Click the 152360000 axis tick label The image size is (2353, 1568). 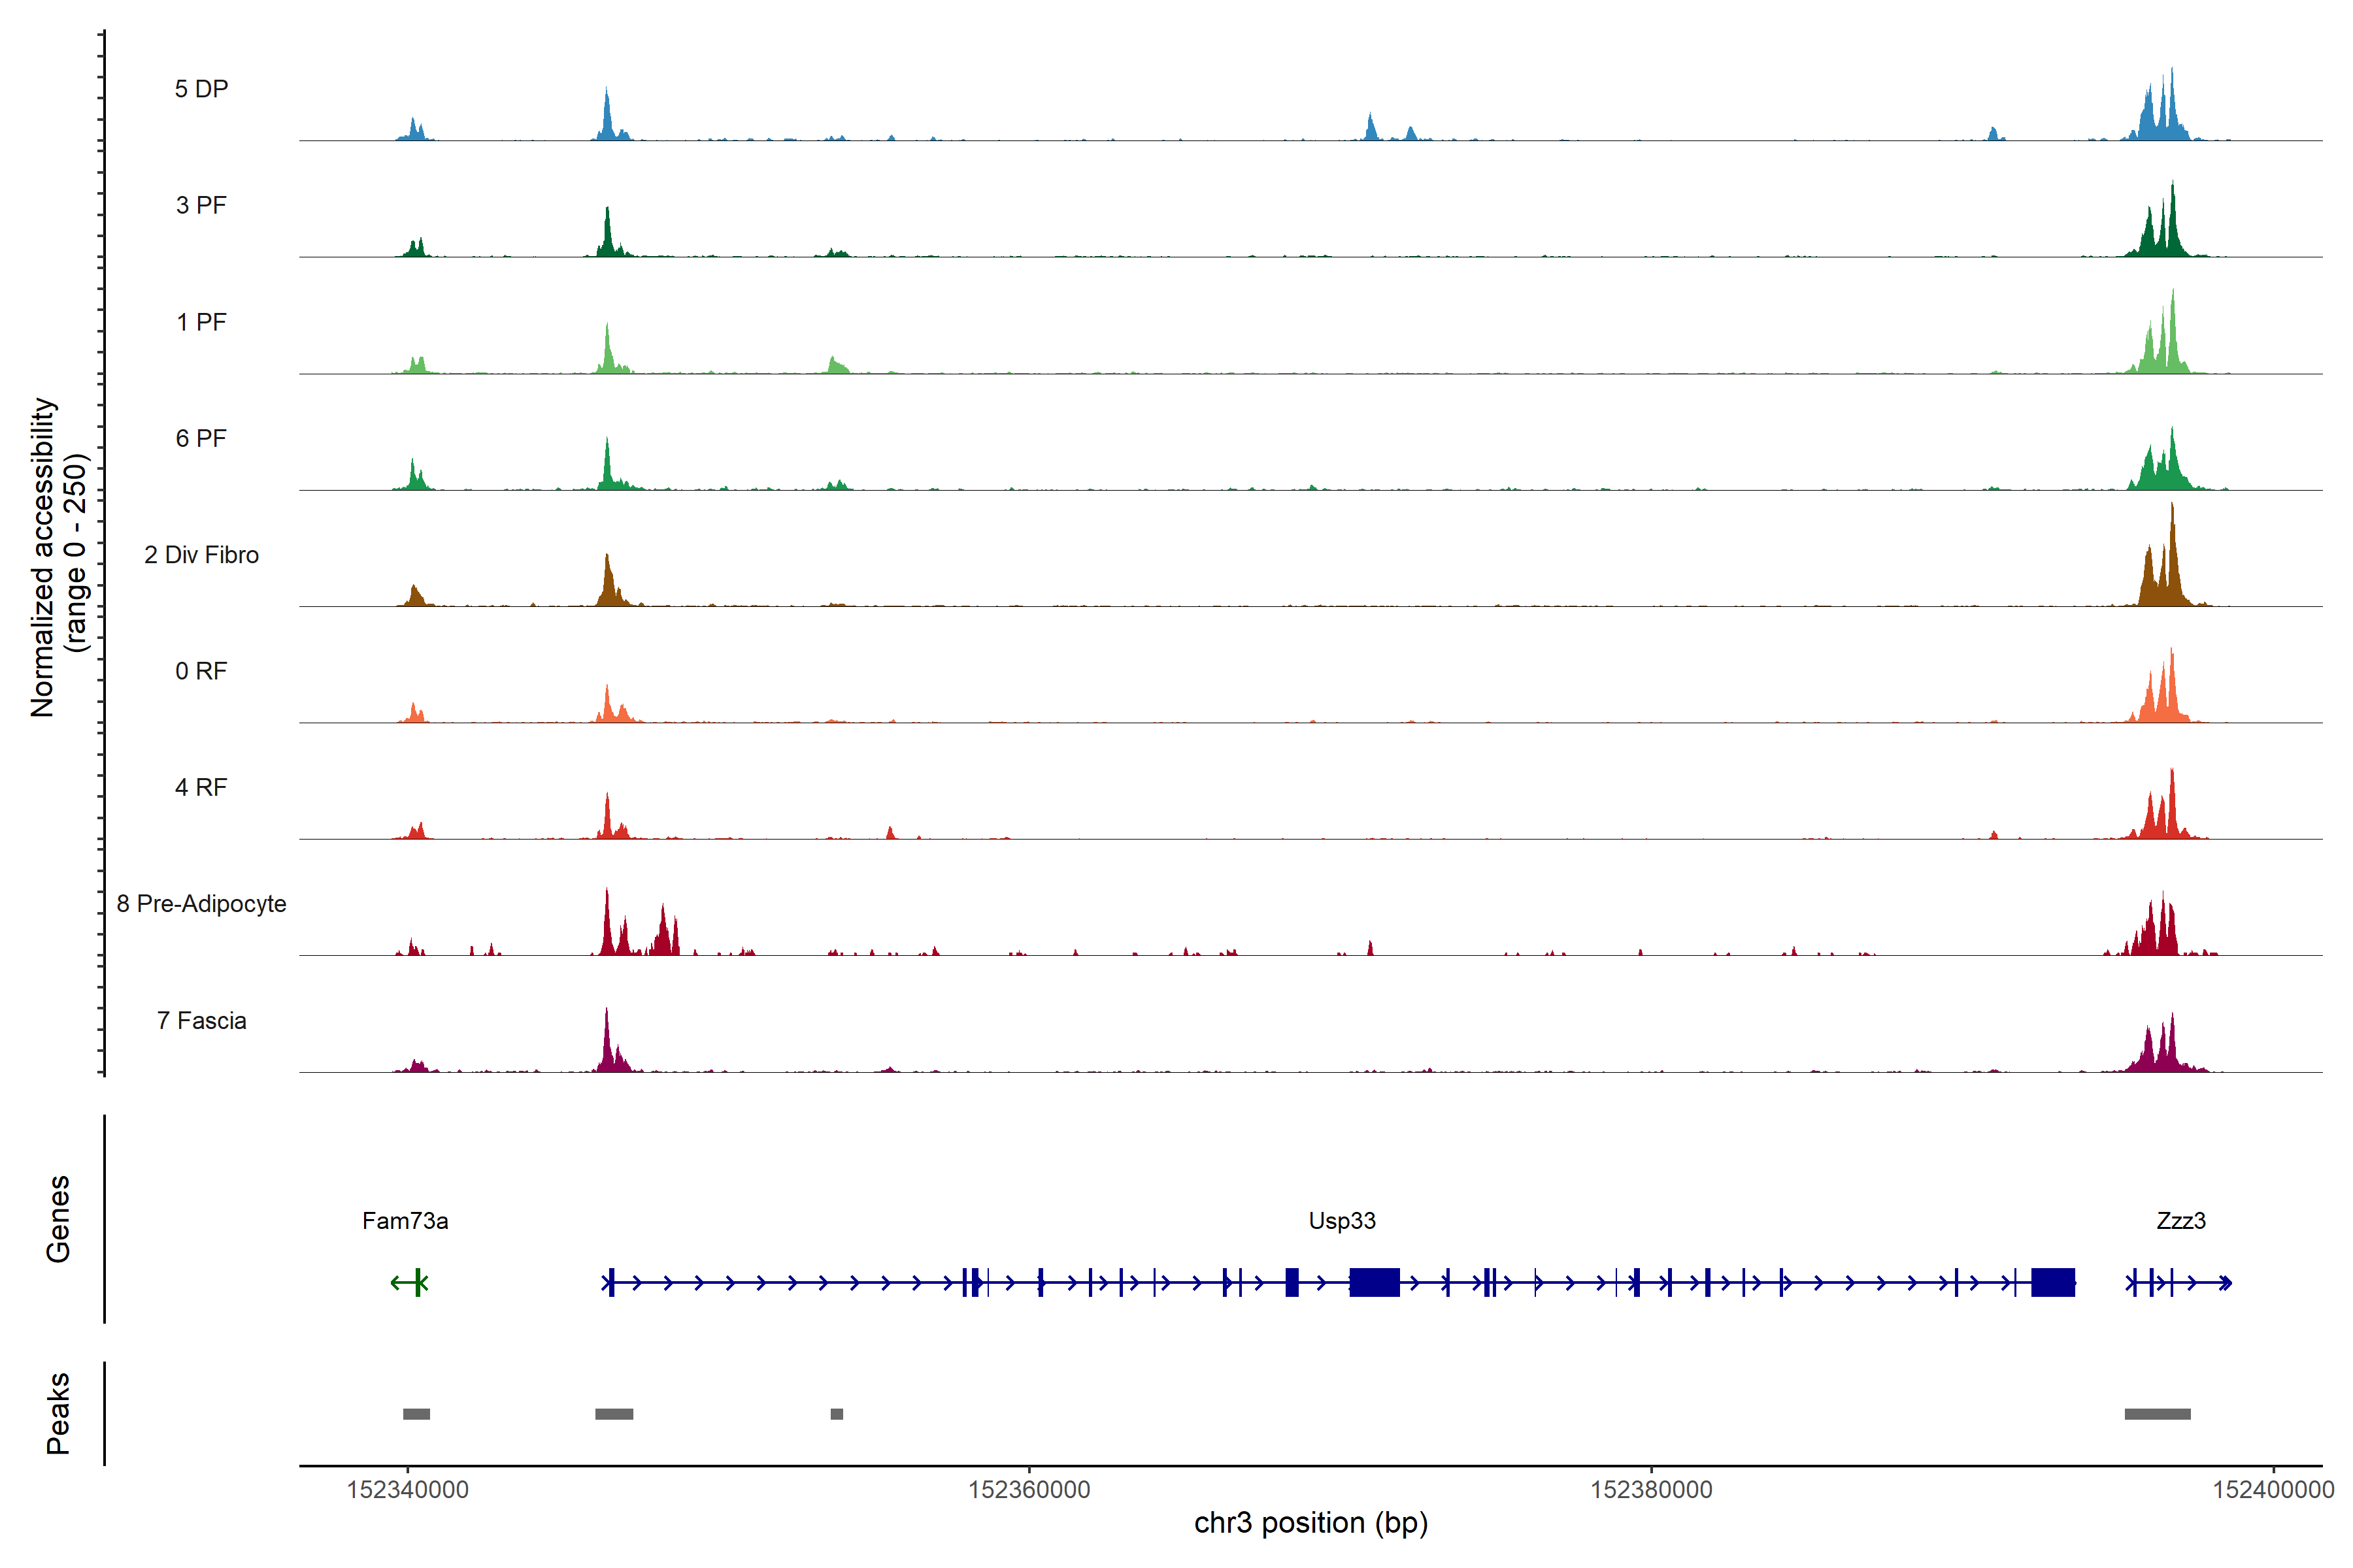[1028, 1490]
